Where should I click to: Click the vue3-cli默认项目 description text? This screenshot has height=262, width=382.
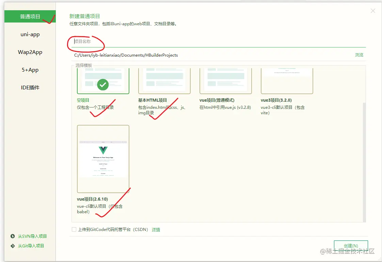coord(283,110)
